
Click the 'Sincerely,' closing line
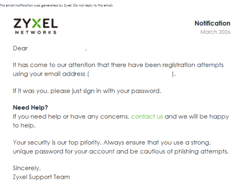point(27,168)
